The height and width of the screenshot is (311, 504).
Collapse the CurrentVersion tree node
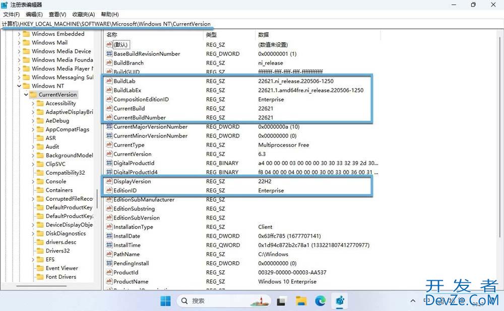(x=26, y=95)
